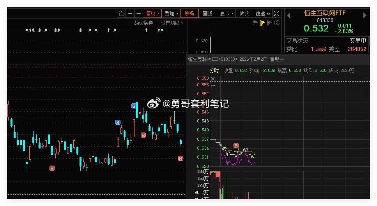Click the -2.03% change in quote panel
Viewport: 377px width, 206px height.
[344, 31]
